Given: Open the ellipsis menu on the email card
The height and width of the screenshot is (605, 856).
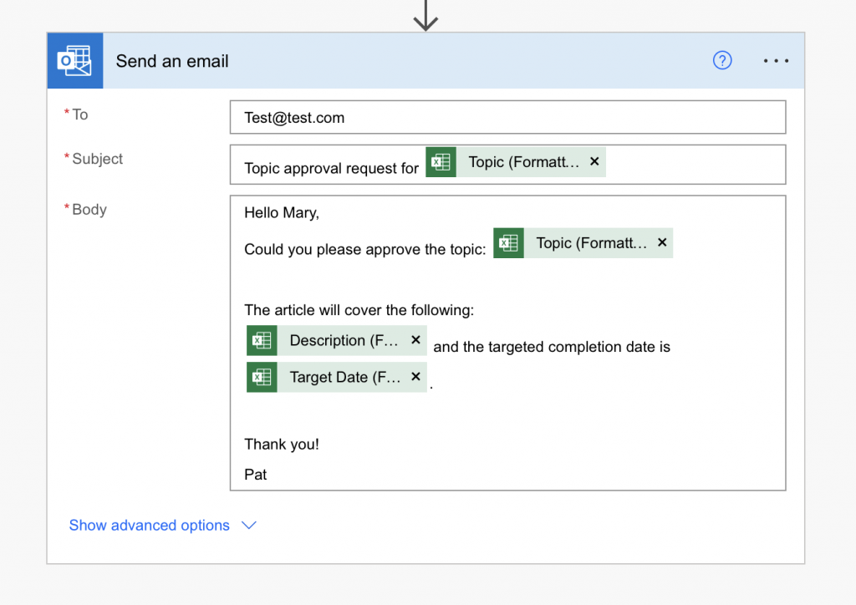Looking at the screenshot, I should click(775, 60).
